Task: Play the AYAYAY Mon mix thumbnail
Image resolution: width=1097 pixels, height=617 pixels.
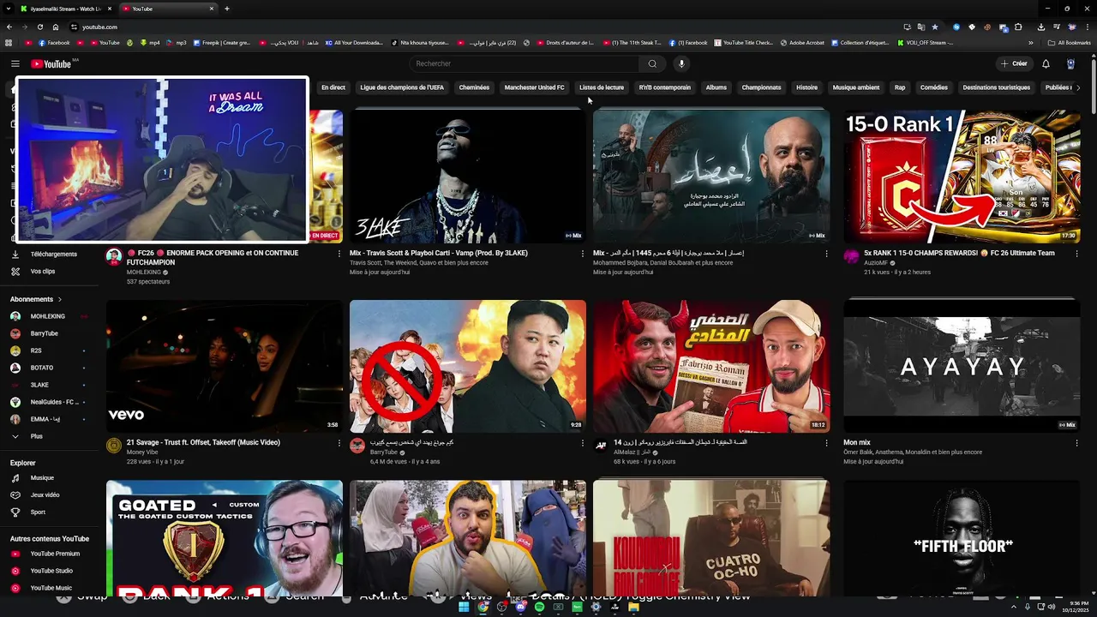Action: 962,366
